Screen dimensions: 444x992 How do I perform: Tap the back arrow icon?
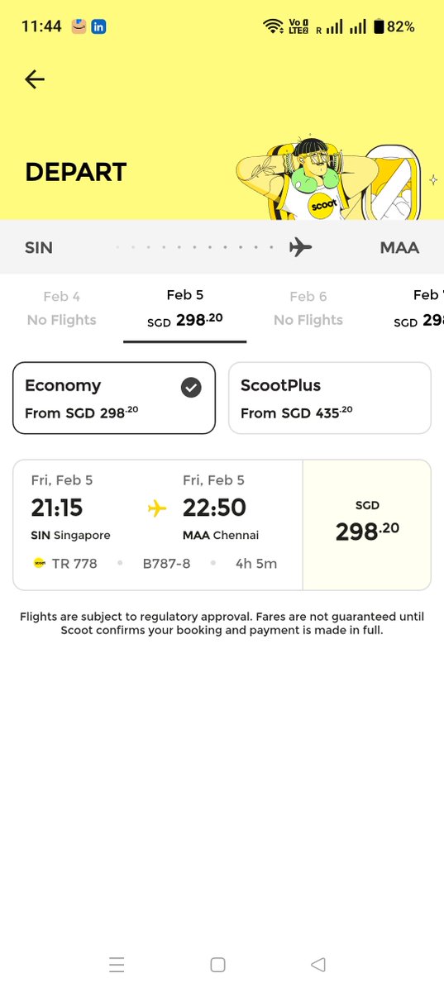(x=35, y=79)
